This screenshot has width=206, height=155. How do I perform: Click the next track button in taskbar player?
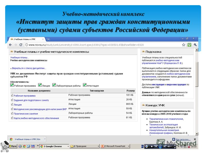(x=165, y=146)
